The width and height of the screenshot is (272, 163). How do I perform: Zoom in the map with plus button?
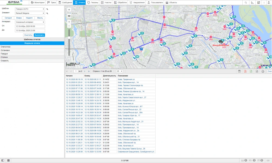69,22
